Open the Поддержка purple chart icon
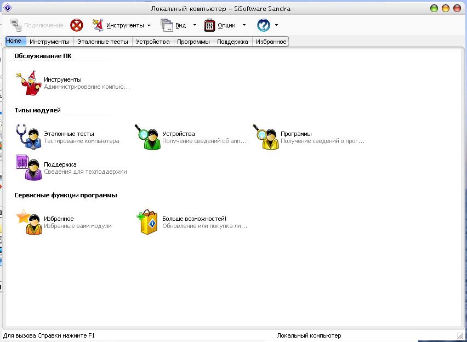467x342 pixels. tap(29, 167)
